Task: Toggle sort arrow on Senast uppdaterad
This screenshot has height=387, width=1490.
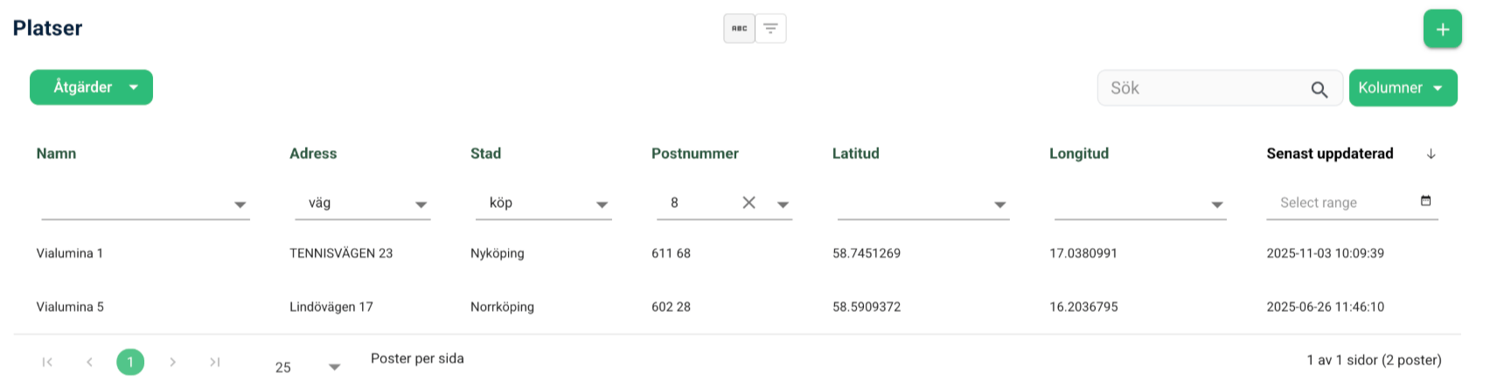Action: click(1431, 154)
